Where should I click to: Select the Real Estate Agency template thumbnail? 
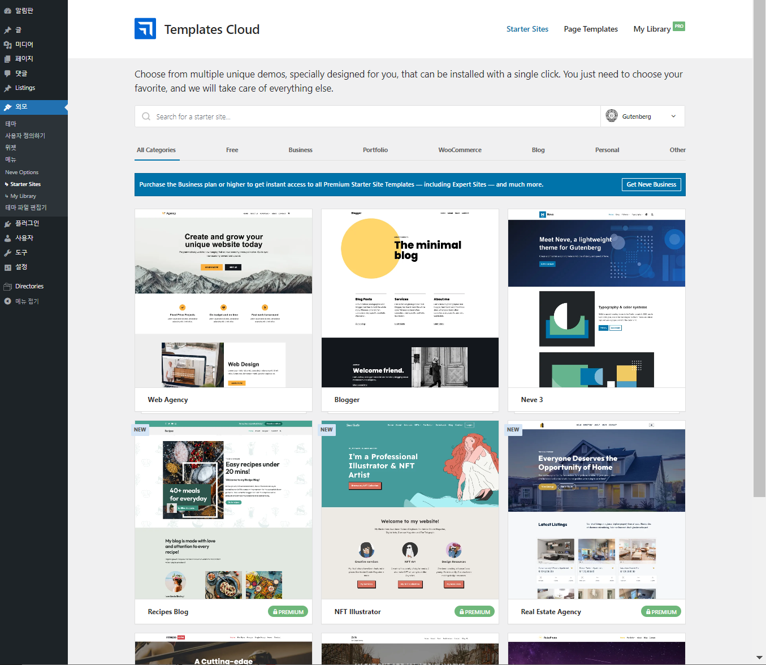coord(596,510)
